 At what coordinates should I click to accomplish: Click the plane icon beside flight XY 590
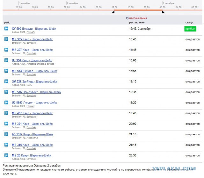tap(6, 28)
